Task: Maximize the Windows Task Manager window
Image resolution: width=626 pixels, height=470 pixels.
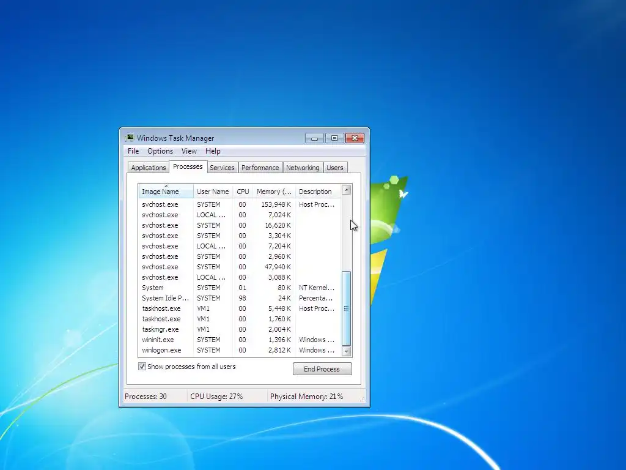Action: pos(334,138)
